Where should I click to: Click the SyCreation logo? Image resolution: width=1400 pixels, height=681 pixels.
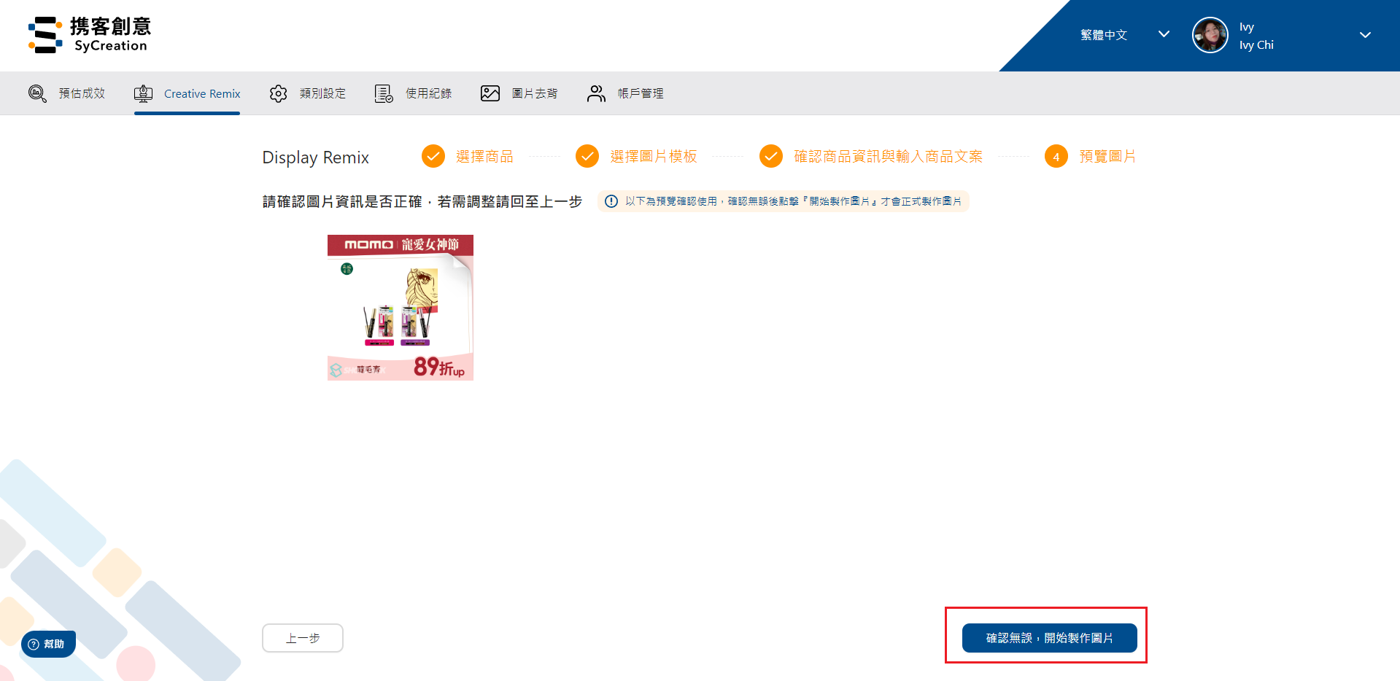click(89, 35)
